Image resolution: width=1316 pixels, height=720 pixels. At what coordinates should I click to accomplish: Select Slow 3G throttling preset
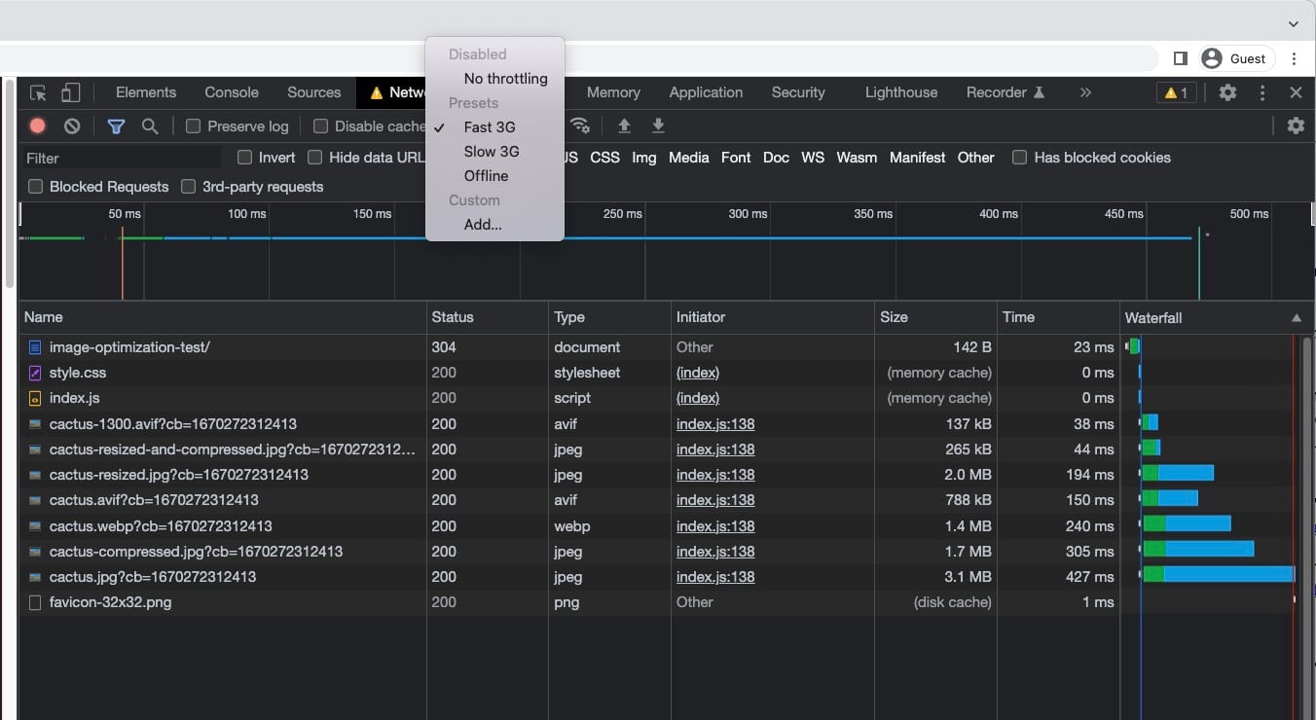point(490,151)
